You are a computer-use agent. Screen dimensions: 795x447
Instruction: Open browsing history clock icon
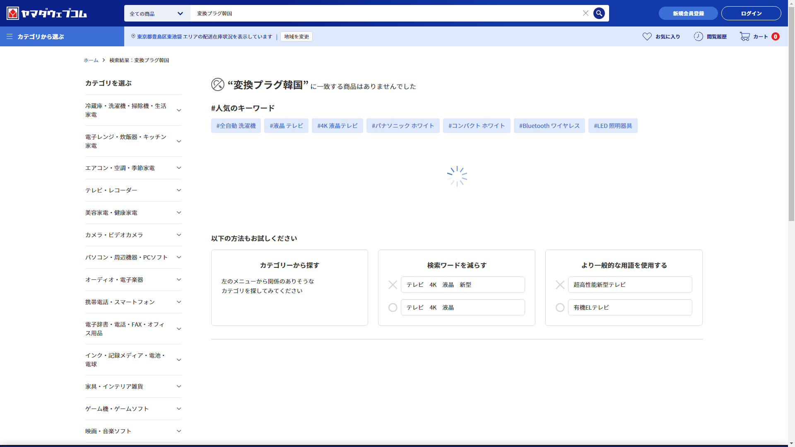pos(698,36)
